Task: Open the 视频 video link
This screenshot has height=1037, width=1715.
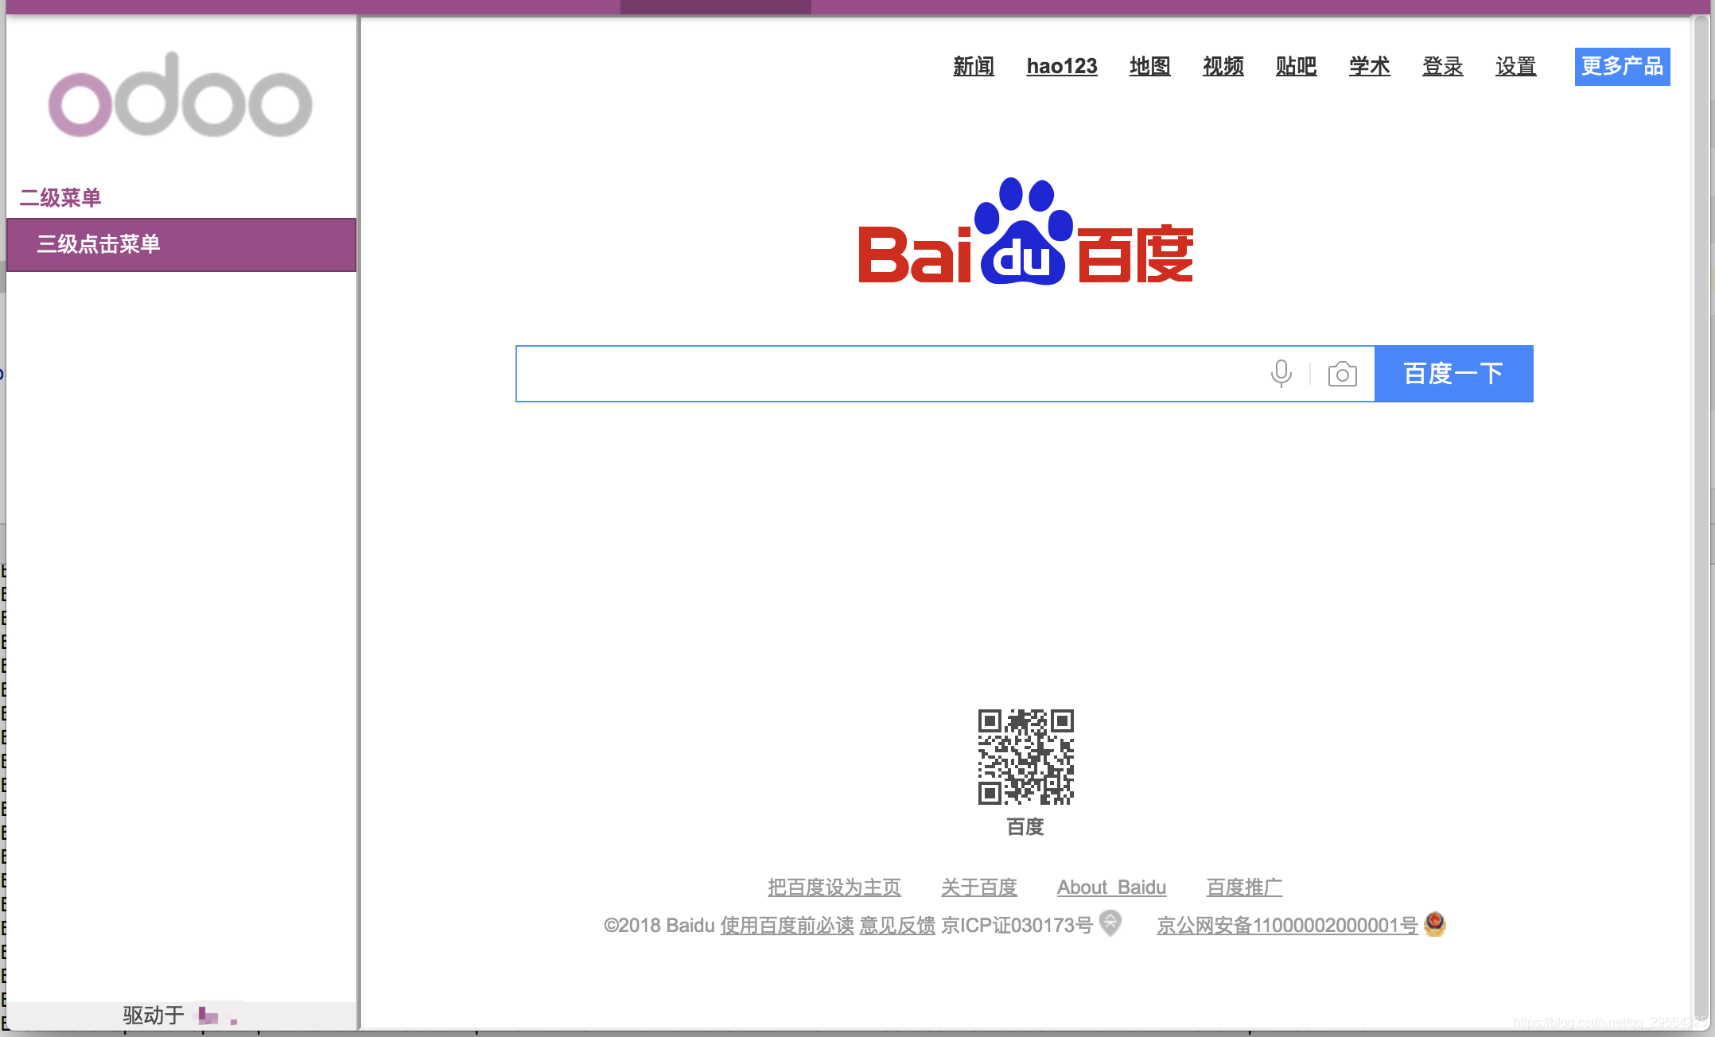Action: pos(1223,66)
